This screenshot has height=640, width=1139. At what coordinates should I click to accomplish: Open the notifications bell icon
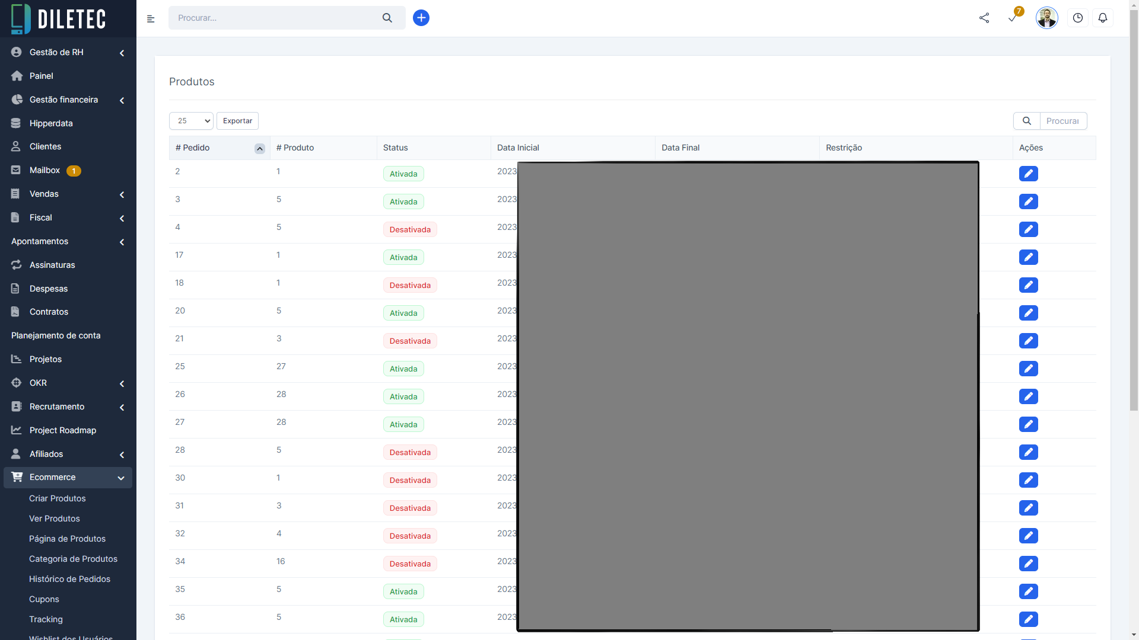(1103, 18)
